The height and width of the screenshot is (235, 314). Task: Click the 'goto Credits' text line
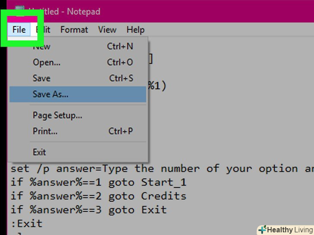coord(98,196)
